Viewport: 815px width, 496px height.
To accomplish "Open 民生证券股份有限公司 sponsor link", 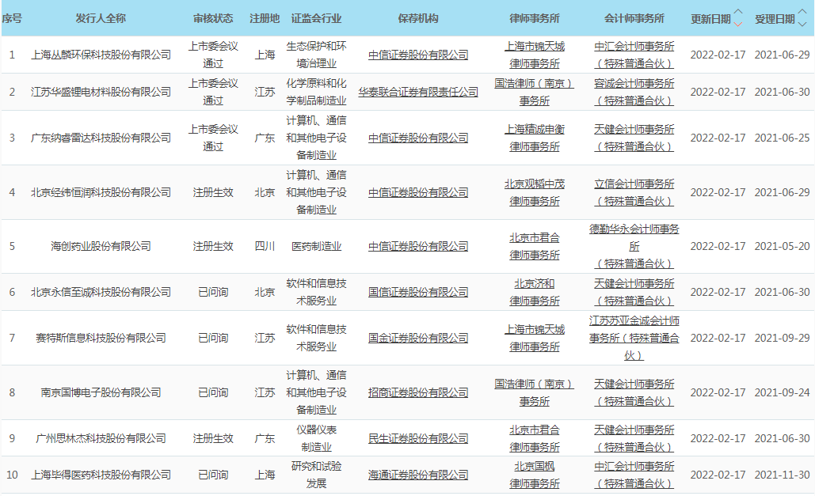I will coord(418,438).
